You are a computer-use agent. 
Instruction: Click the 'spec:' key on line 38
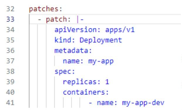(x=65, y=72)
